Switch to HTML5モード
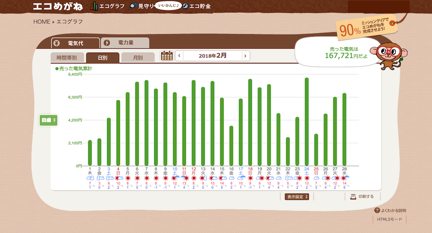This screenshot has width=432, height=233. click(390, 219)
